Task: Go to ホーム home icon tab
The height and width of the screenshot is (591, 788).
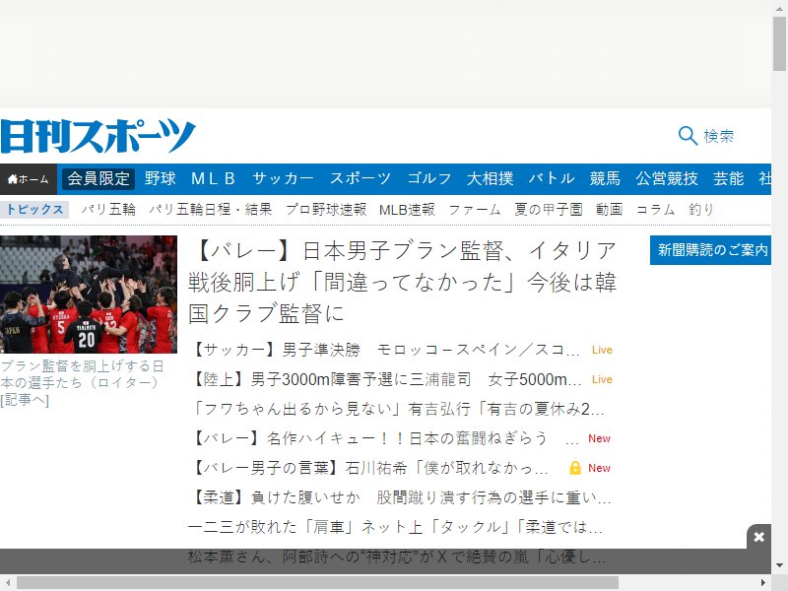Action: (x=29, y=179)
